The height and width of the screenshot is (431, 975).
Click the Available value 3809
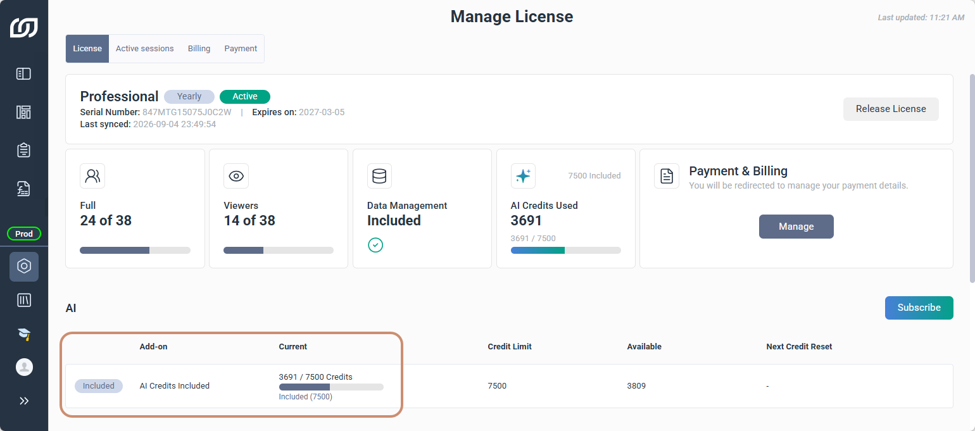[636, 386]
